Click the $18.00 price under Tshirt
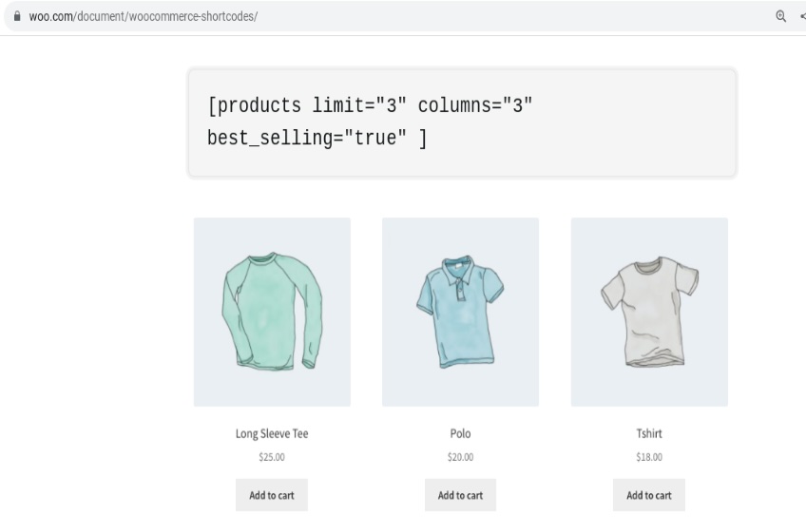The image size is (806, 532). click(x=649, y=457)
